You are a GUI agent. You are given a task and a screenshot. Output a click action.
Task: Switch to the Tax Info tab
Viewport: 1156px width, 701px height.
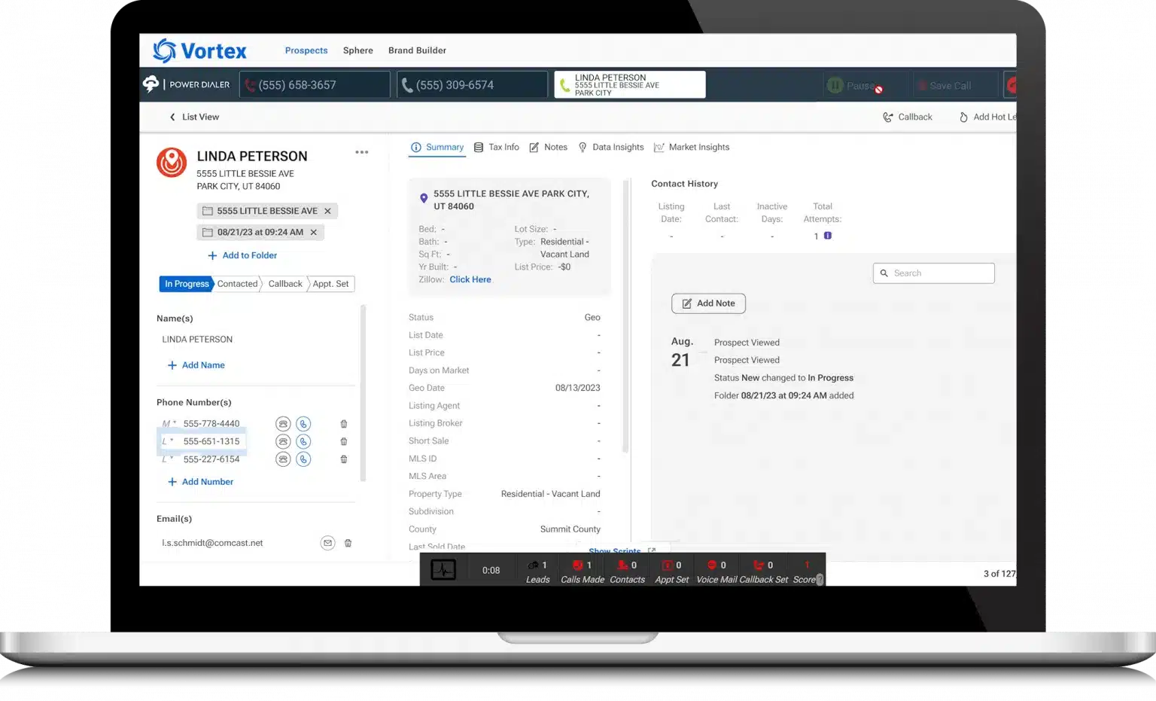tap(497, 148)
